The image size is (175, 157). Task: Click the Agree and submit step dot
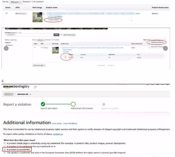pyautogui.click(x=104, y=104)
